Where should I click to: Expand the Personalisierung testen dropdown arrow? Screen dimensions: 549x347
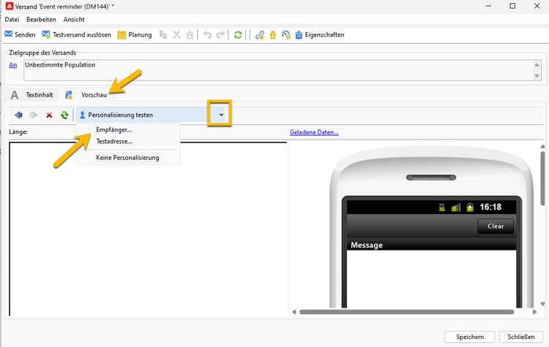(221, 115)
